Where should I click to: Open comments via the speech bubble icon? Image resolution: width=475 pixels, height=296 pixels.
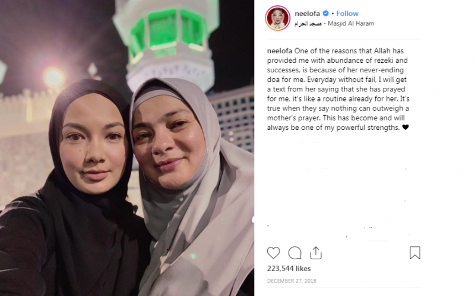coord(294,253)
